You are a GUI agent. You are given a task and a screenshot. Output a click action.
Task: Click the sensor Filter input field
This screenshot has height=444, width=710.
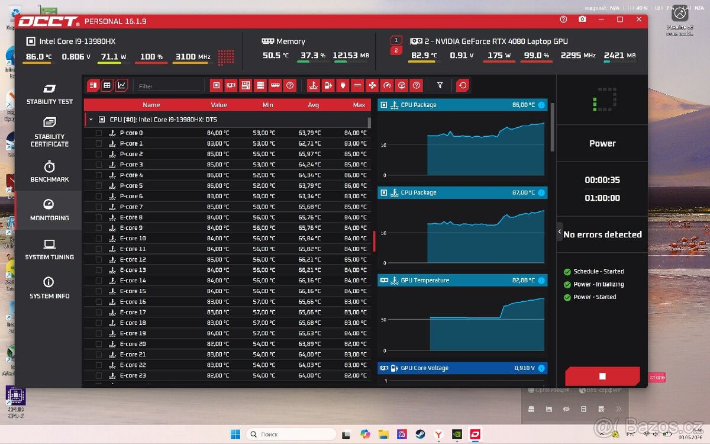(169, 86)
